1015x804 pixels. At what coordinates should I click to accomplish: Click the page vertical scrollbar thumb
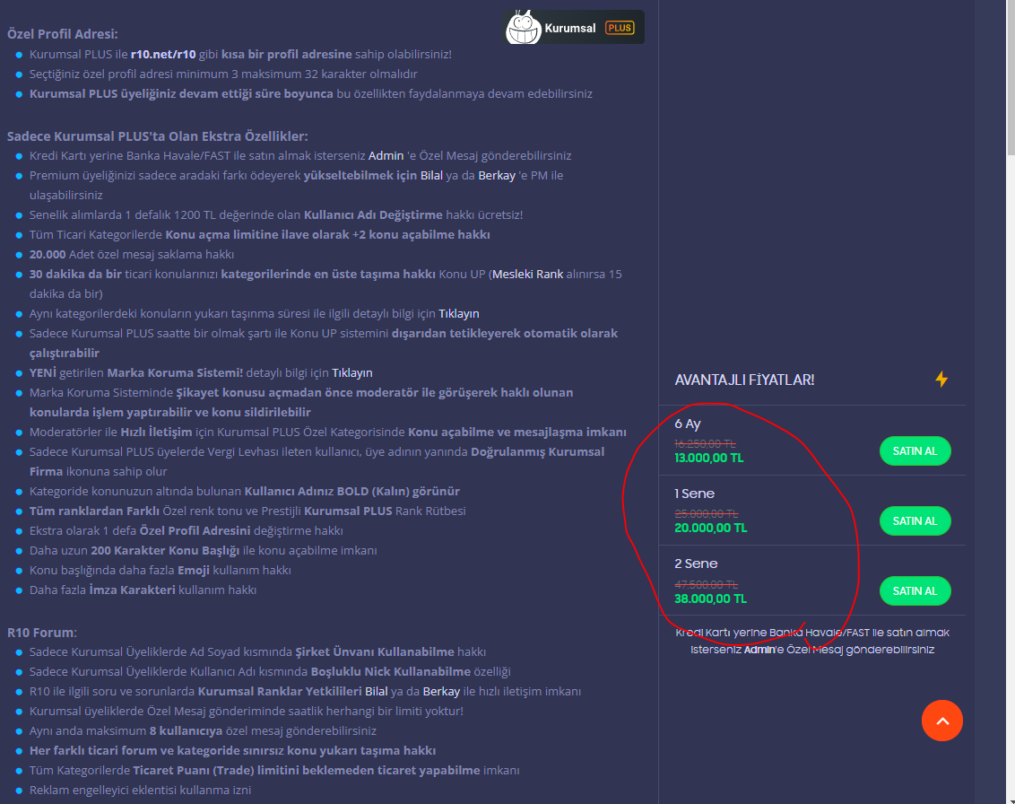(1011, 78)
